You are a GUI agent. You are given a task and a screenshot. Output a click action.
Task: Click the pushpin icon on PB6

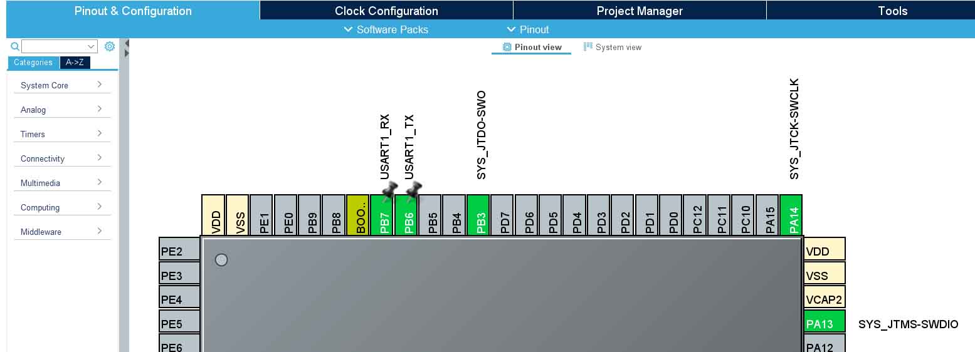[413, 189]
